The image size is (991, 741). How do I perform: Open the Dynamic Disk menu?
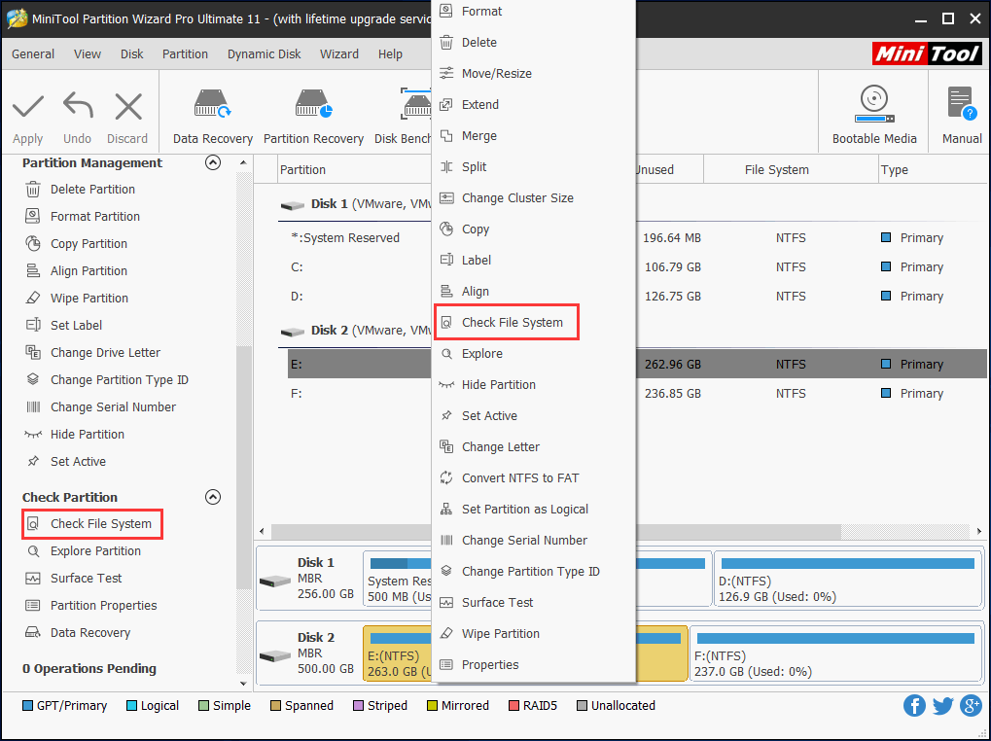[264, 53]
